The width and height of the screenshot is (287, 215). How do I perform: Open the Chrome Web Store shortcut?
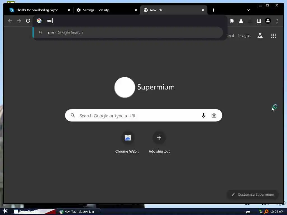coord(128,142)
